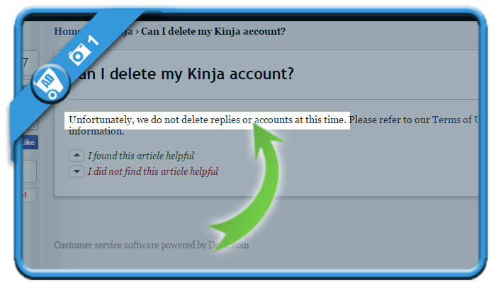Go to Home breadcrumb link
The height and width of the screenshot is (288, 496).
click(x=67, y=31)
